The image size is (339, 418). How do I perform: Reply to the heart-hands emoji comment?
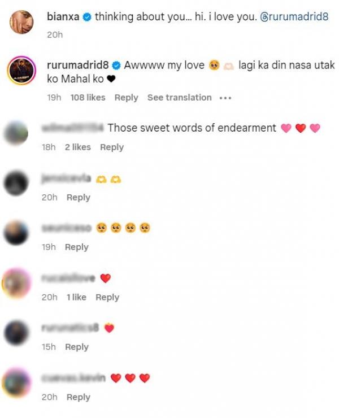(x=79, y=198)
